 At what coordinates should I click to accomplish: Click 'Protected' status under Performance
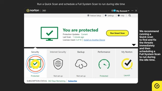coord(104,76)
